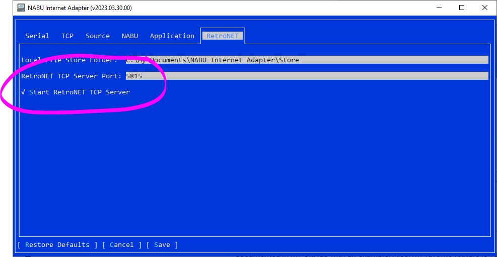This screenshot has width=497, height=257.
Task: Toggle Start RetroNET TCP Server checkbox
Action: (76, 92)
